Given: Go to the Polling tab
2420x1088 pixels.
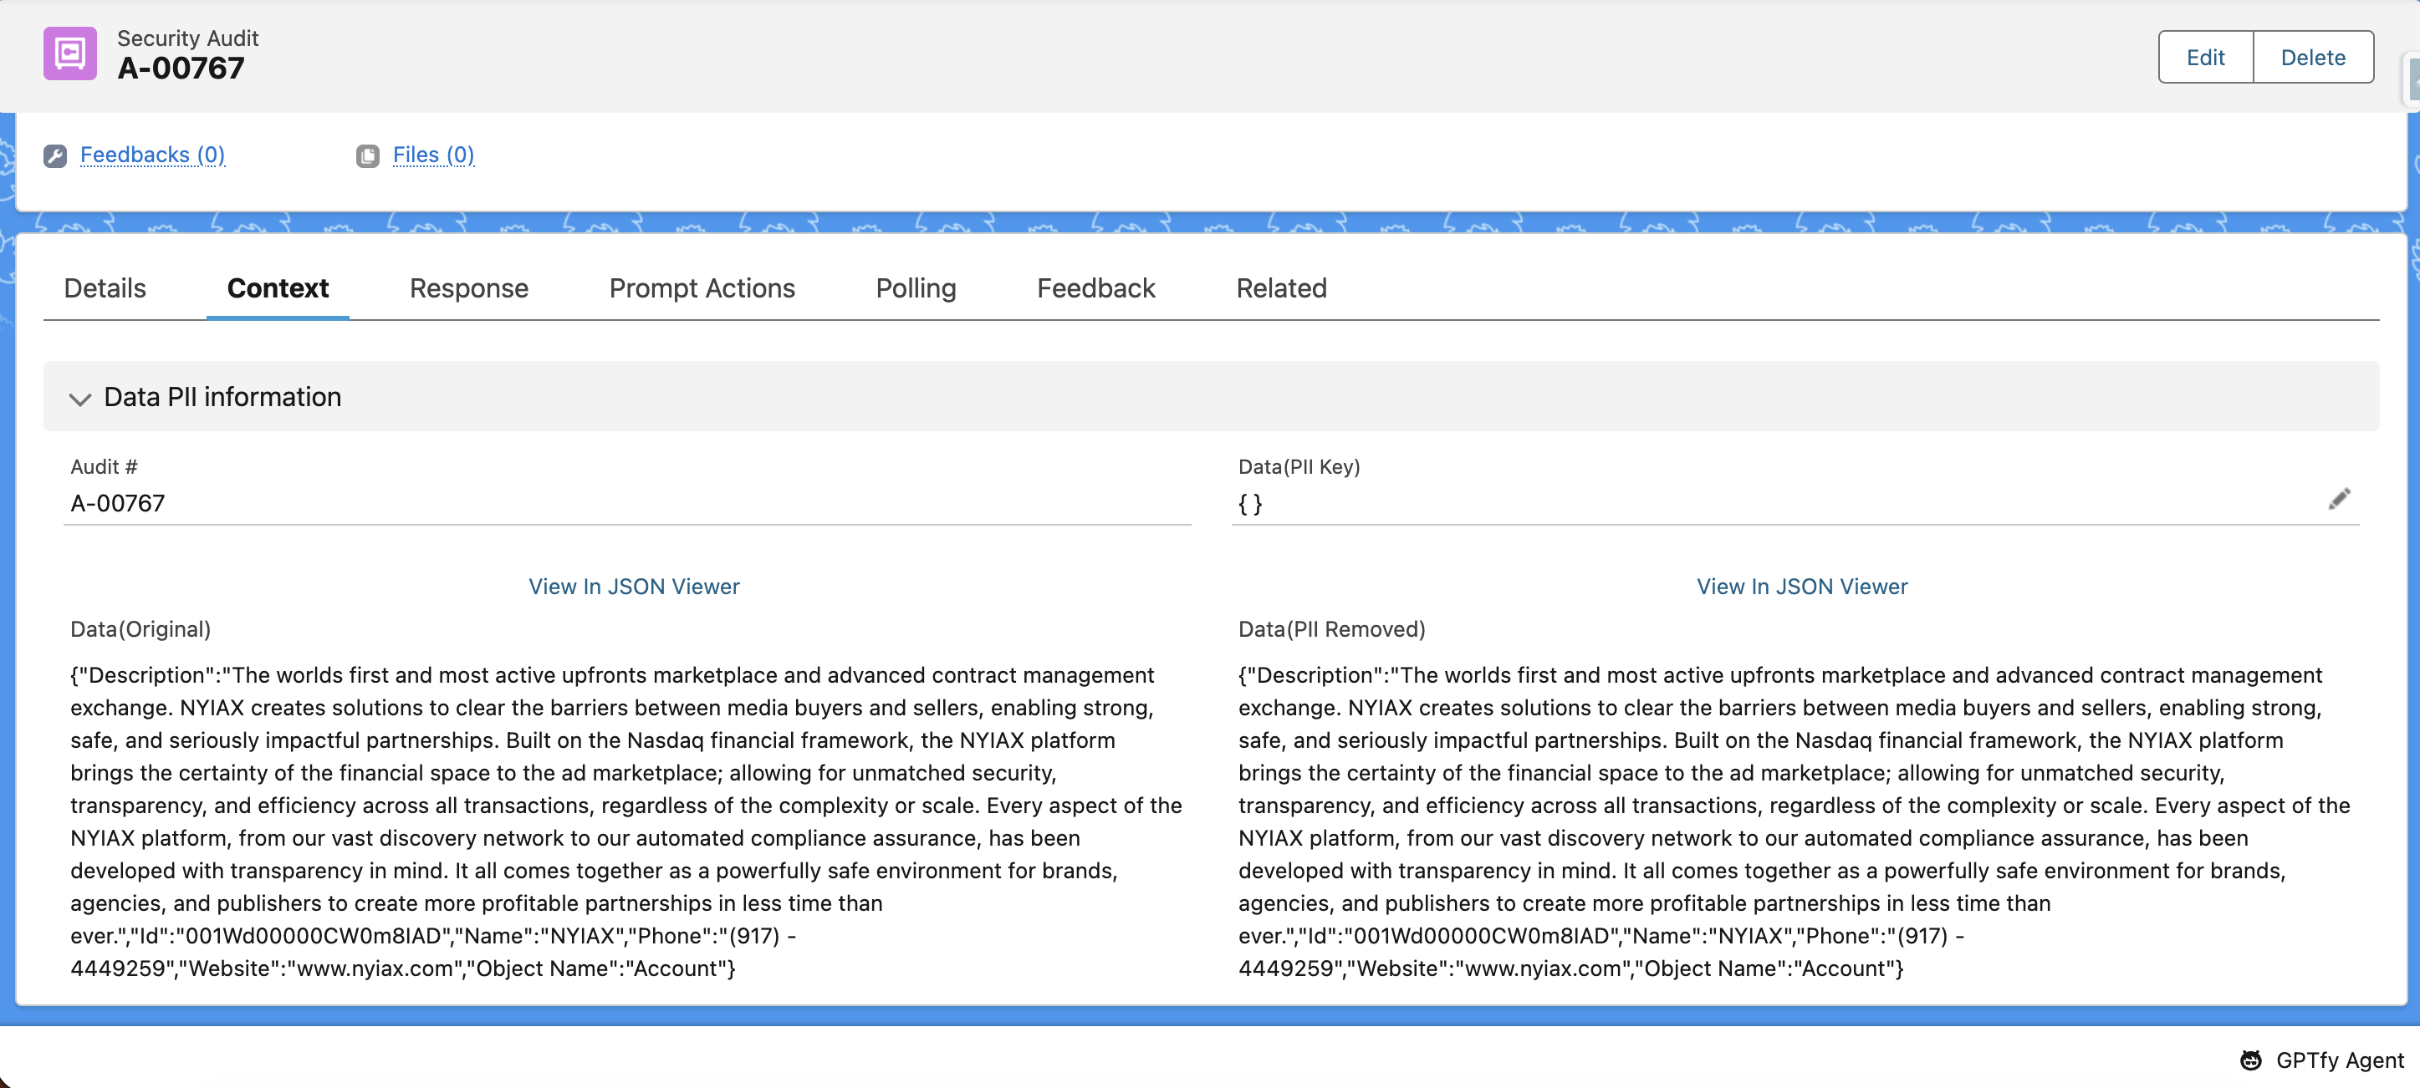Looking at the screenshot, I should point(915,288).
